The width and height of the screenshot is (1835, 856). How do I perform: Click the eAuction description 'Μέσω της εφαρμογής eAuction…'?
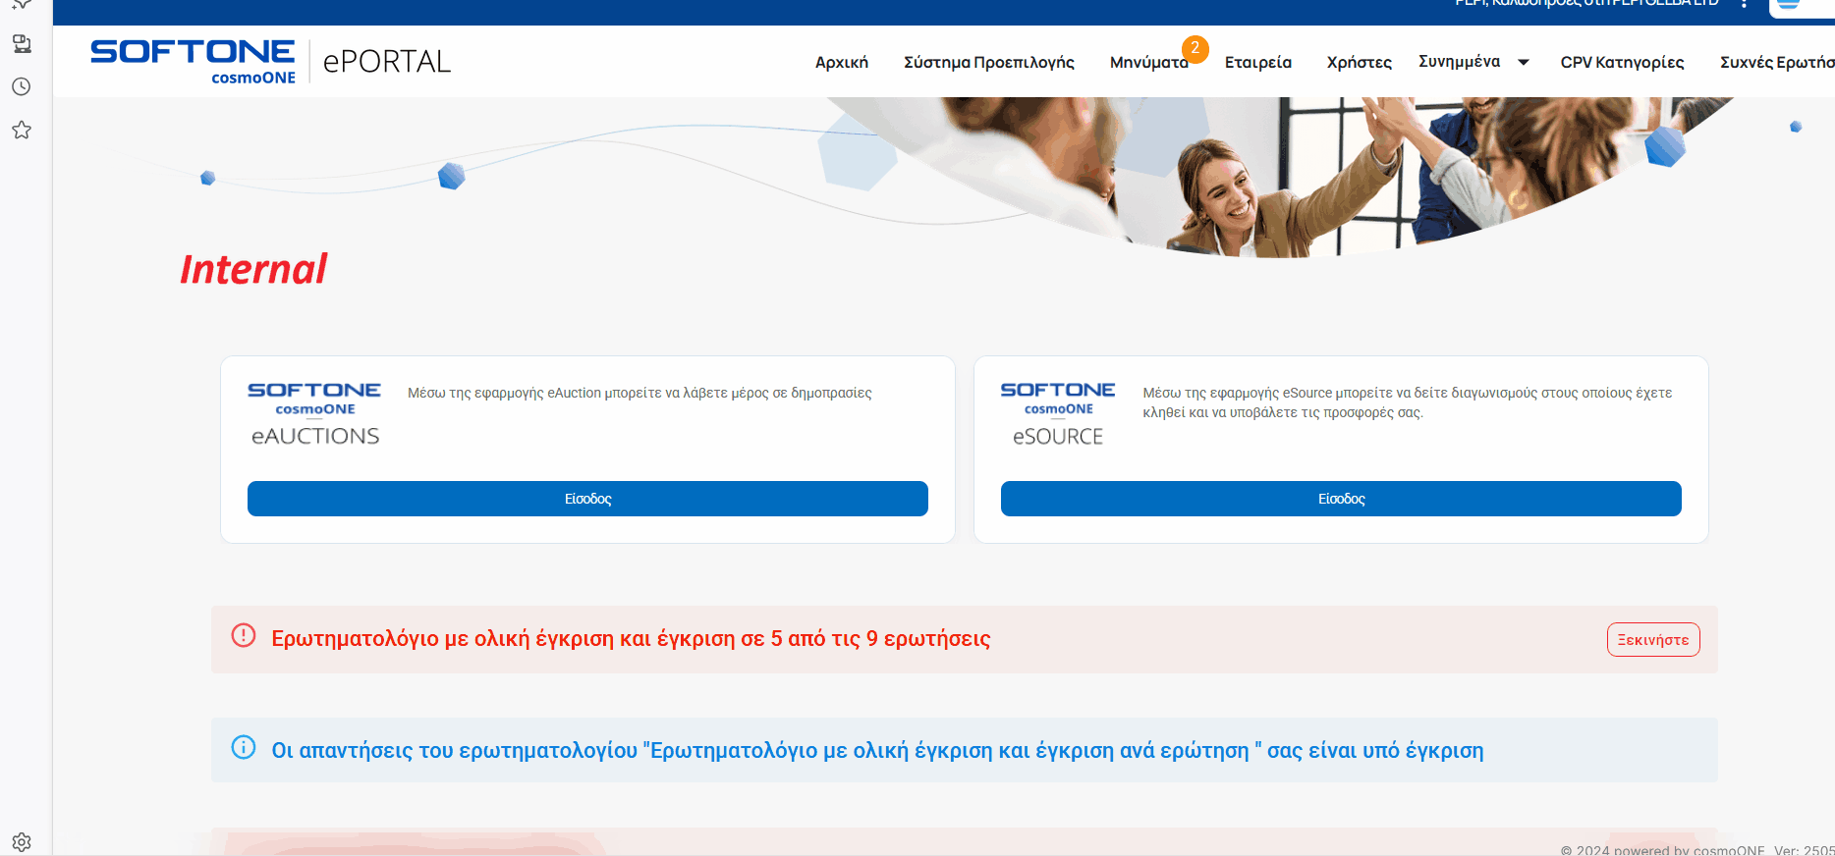[639, 393]
